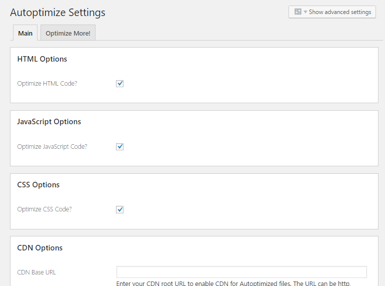385x286 pixels.
Task: Click the Optimize JavaScript Code? label
Action: [52, 147]
